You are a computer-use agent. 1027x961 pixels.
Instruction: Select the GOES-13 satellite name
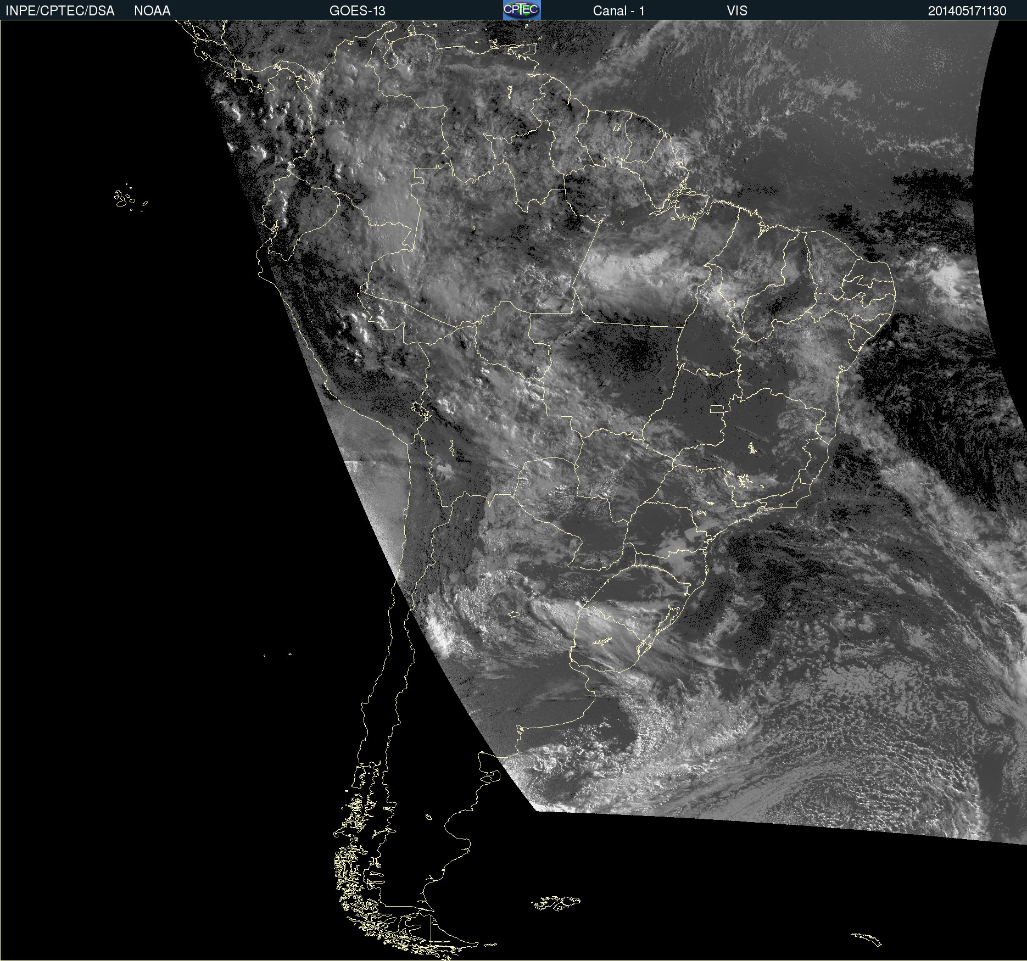tap(357, 10)
